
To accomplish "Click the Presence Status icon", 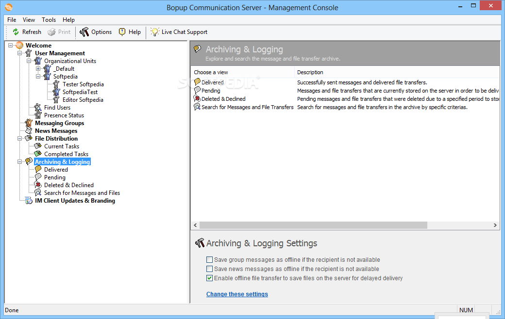I will pos(38,115).
